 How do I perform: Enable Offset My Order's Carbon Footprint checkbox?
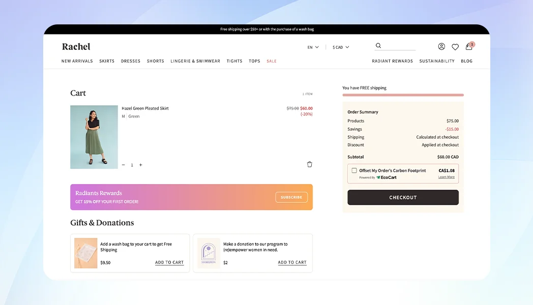coord(354,170)
